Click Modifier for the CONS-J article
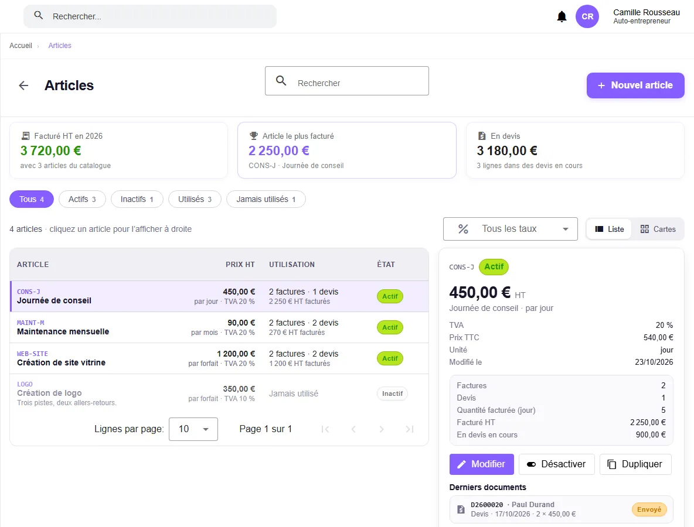The width and height of the screenshot is (694, 527). pyautogui.click(x=482, y=464)
